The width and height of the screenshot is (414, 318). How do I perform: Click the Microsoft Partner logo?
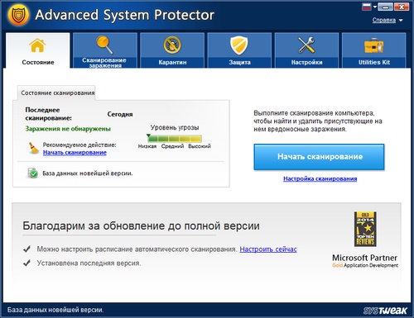pyautogui.click(x=365, y=261)
